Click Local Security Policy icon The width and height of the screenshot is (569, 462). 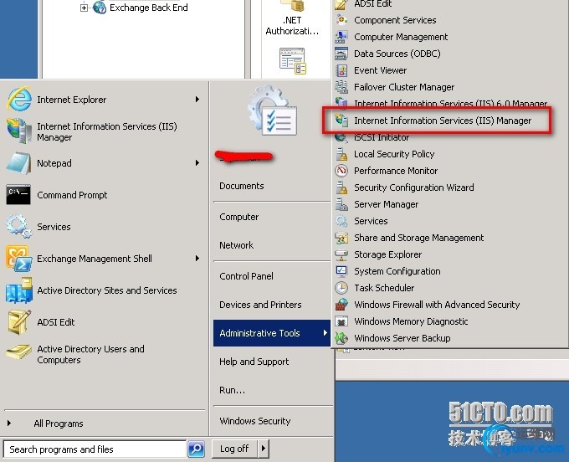tap(341, 154)
